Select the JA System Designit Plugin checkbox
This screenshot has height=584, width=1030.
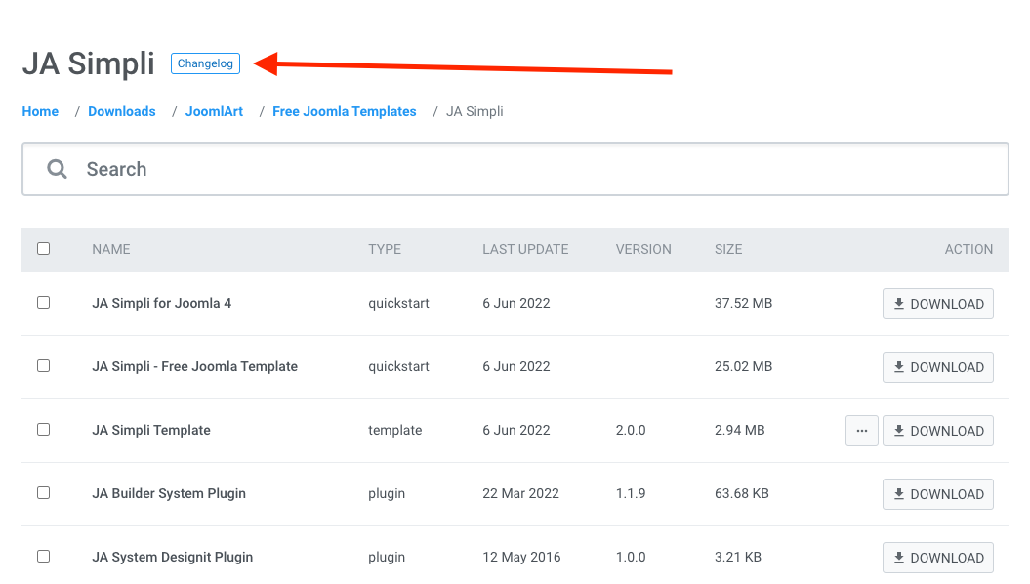(x=44, y=557)
